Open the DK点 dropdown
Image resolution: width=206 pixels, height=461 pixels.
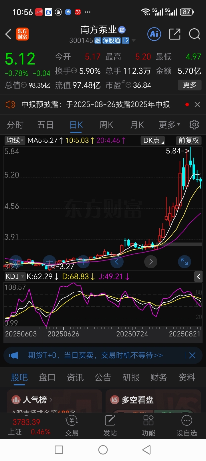(x=153, y=140)
